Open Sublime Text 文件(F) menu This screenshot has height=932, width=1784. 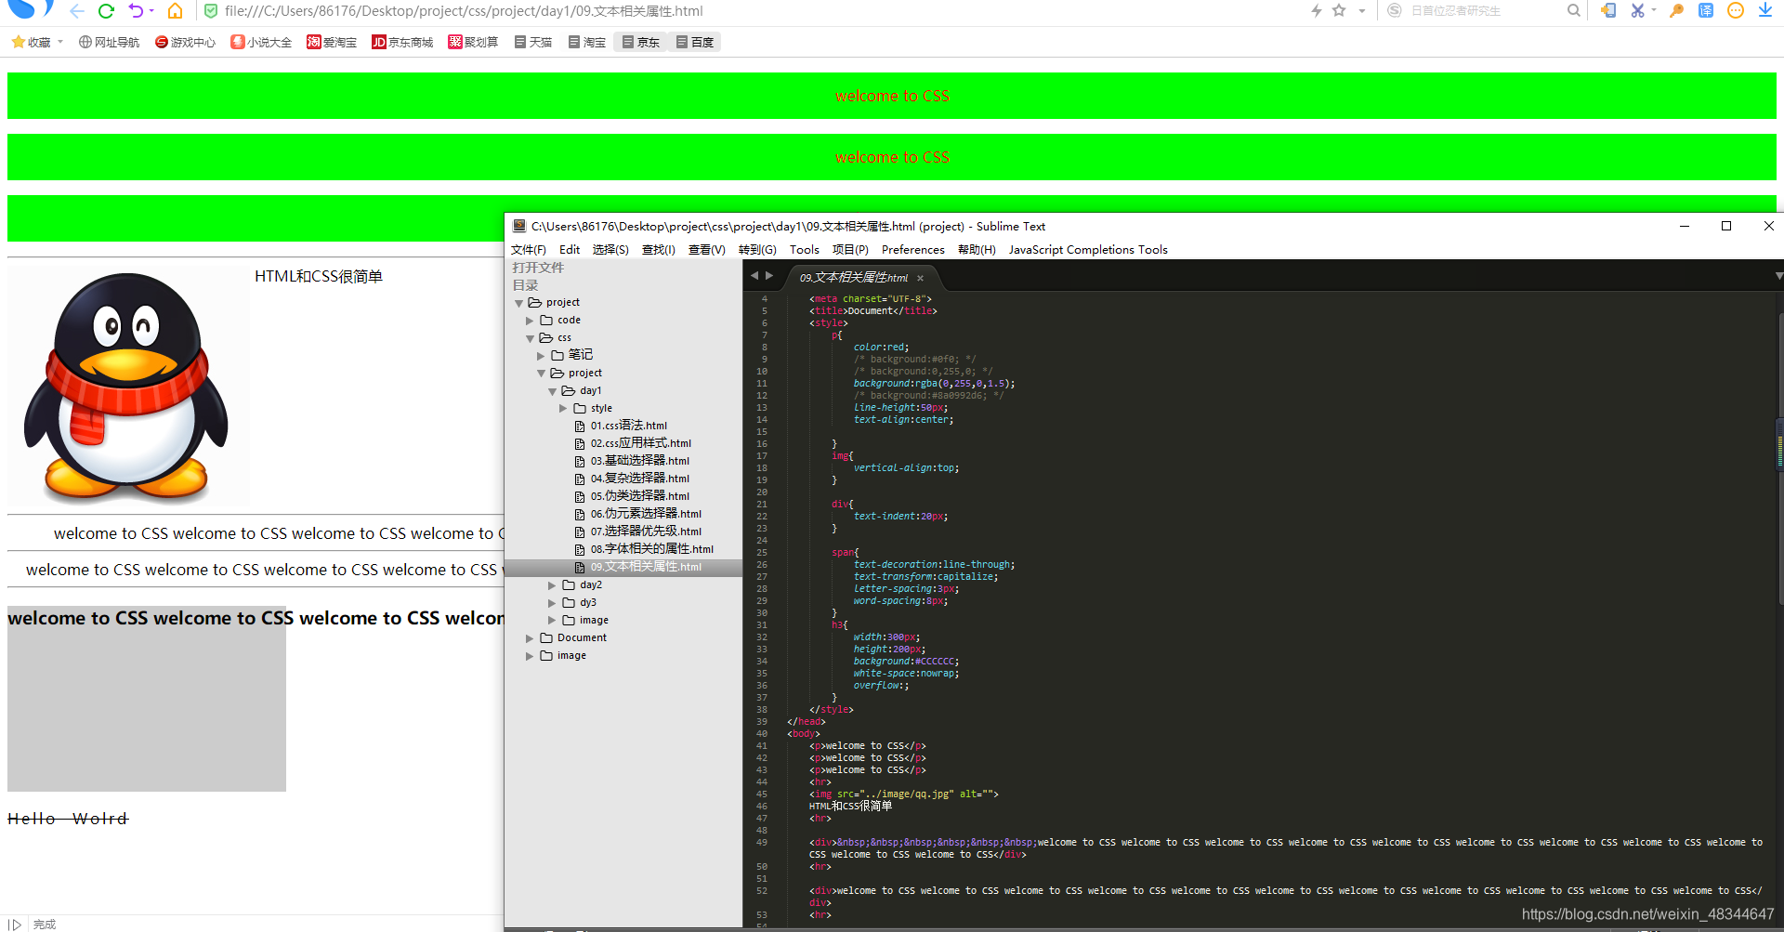click(528, 249)
